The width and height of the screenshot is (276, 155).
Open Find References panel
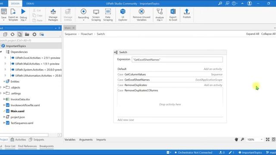click(x=27, y=146)
